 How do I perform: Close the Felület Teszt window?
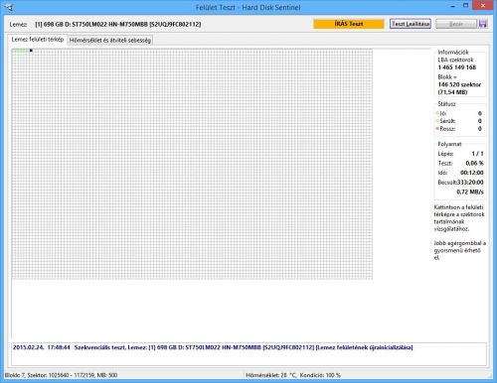tap(483, 5)
